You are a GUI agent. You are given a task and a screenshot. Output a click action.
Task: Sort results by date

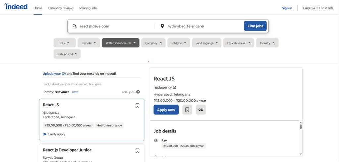pos(75,92)
